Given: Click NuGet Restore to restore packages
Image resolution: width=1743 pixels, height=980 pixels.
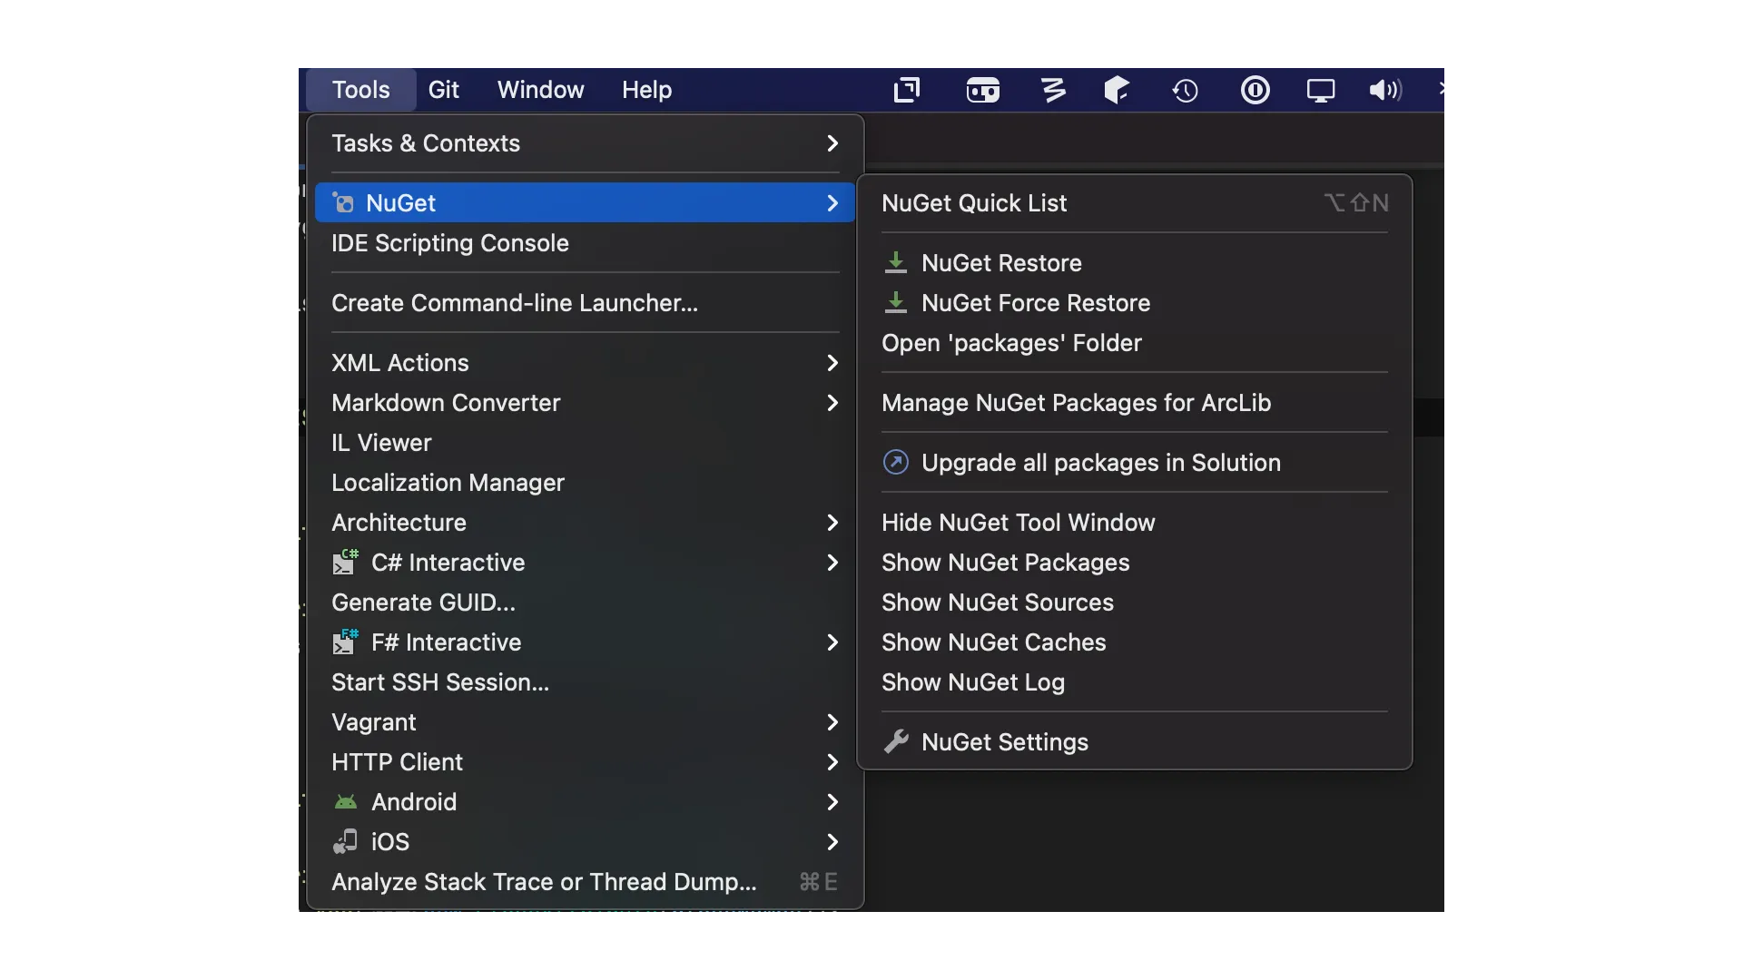Looking at the screenshot, I should coord(1000,262).
